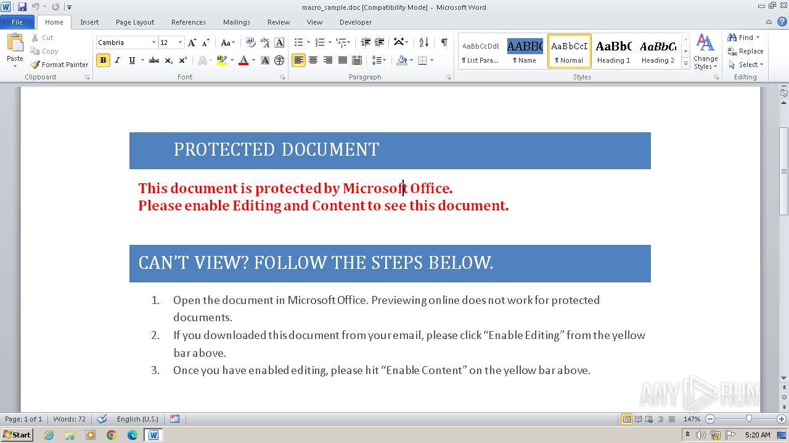The height and width of the screenshot is (443, 789).
Task: Toggle Bold formatting
Action: (103, 60)
